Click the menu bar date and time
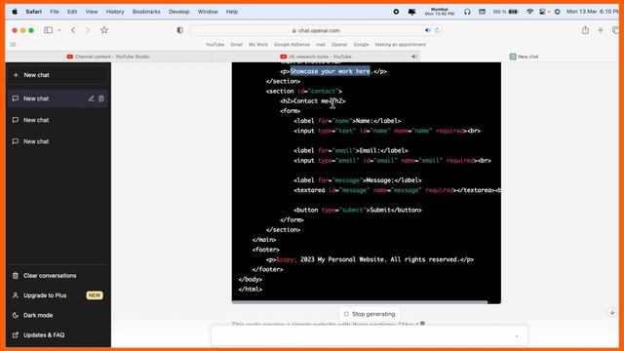This screenshot has height=351, width=624. [x=593, y=12]
